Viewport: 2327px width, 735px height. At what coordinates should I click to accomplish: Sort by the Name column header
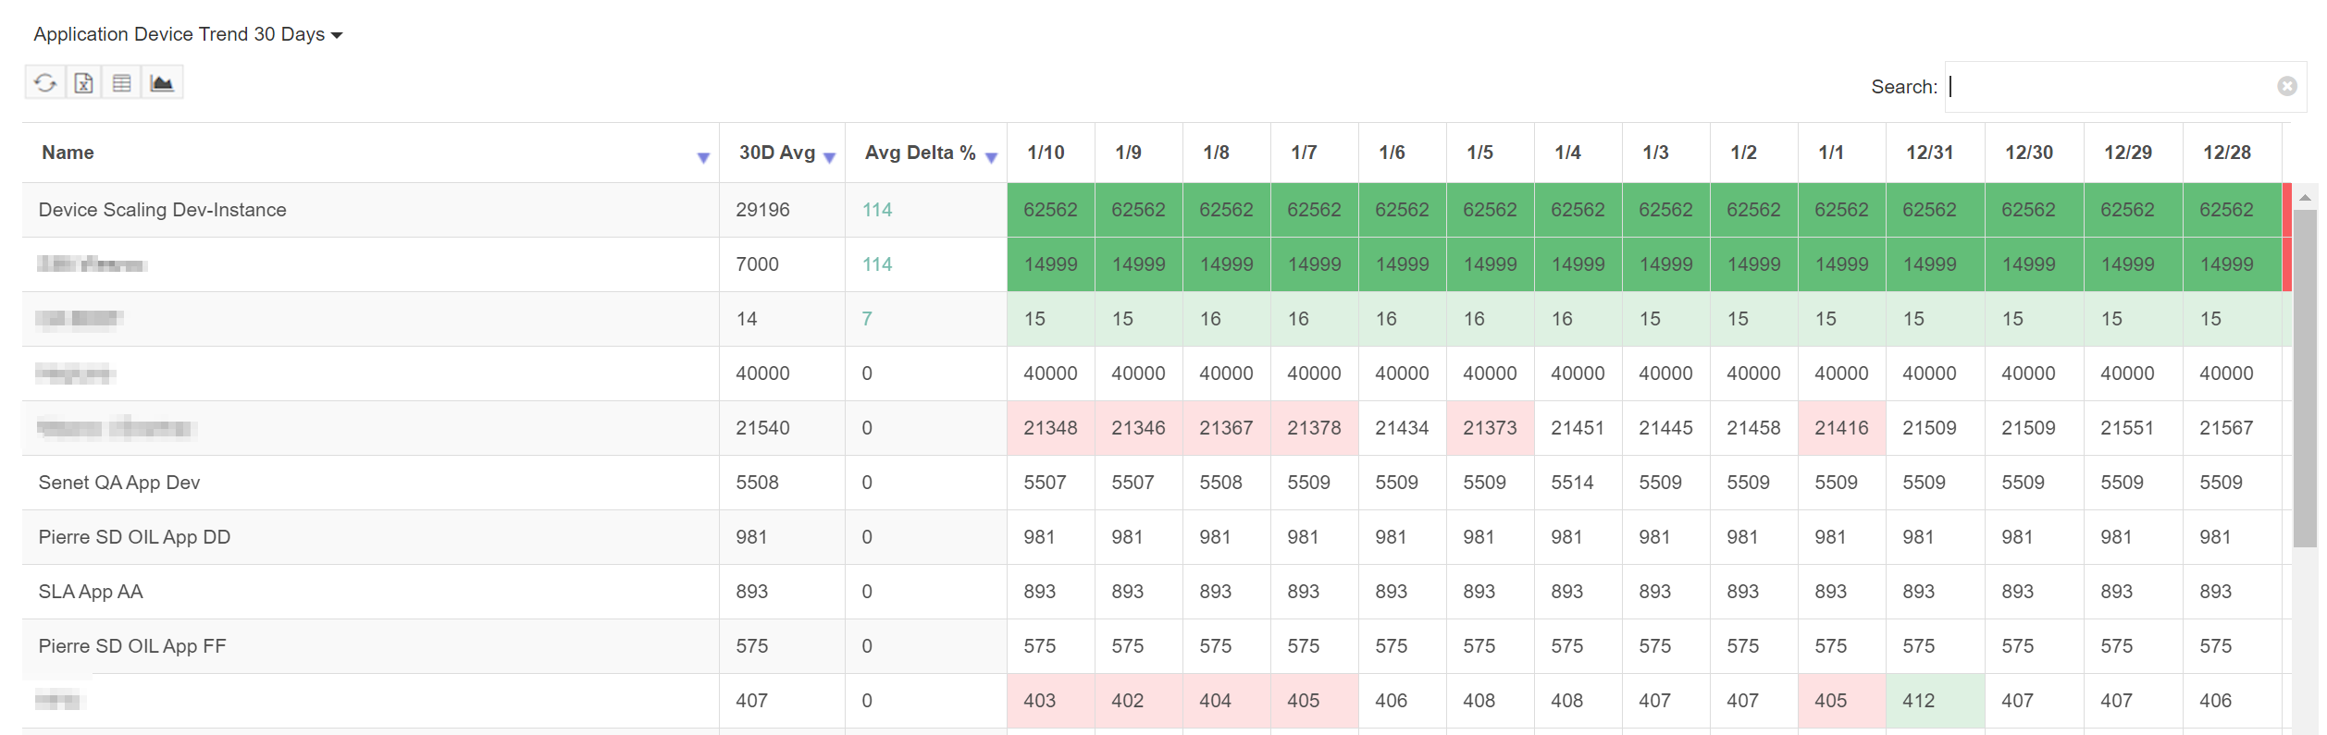68,153
